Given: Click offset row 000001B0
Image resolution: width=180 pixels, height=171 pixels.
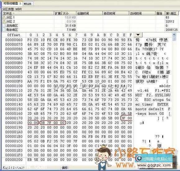Looking at the screenshot, I should pos(14,137).
